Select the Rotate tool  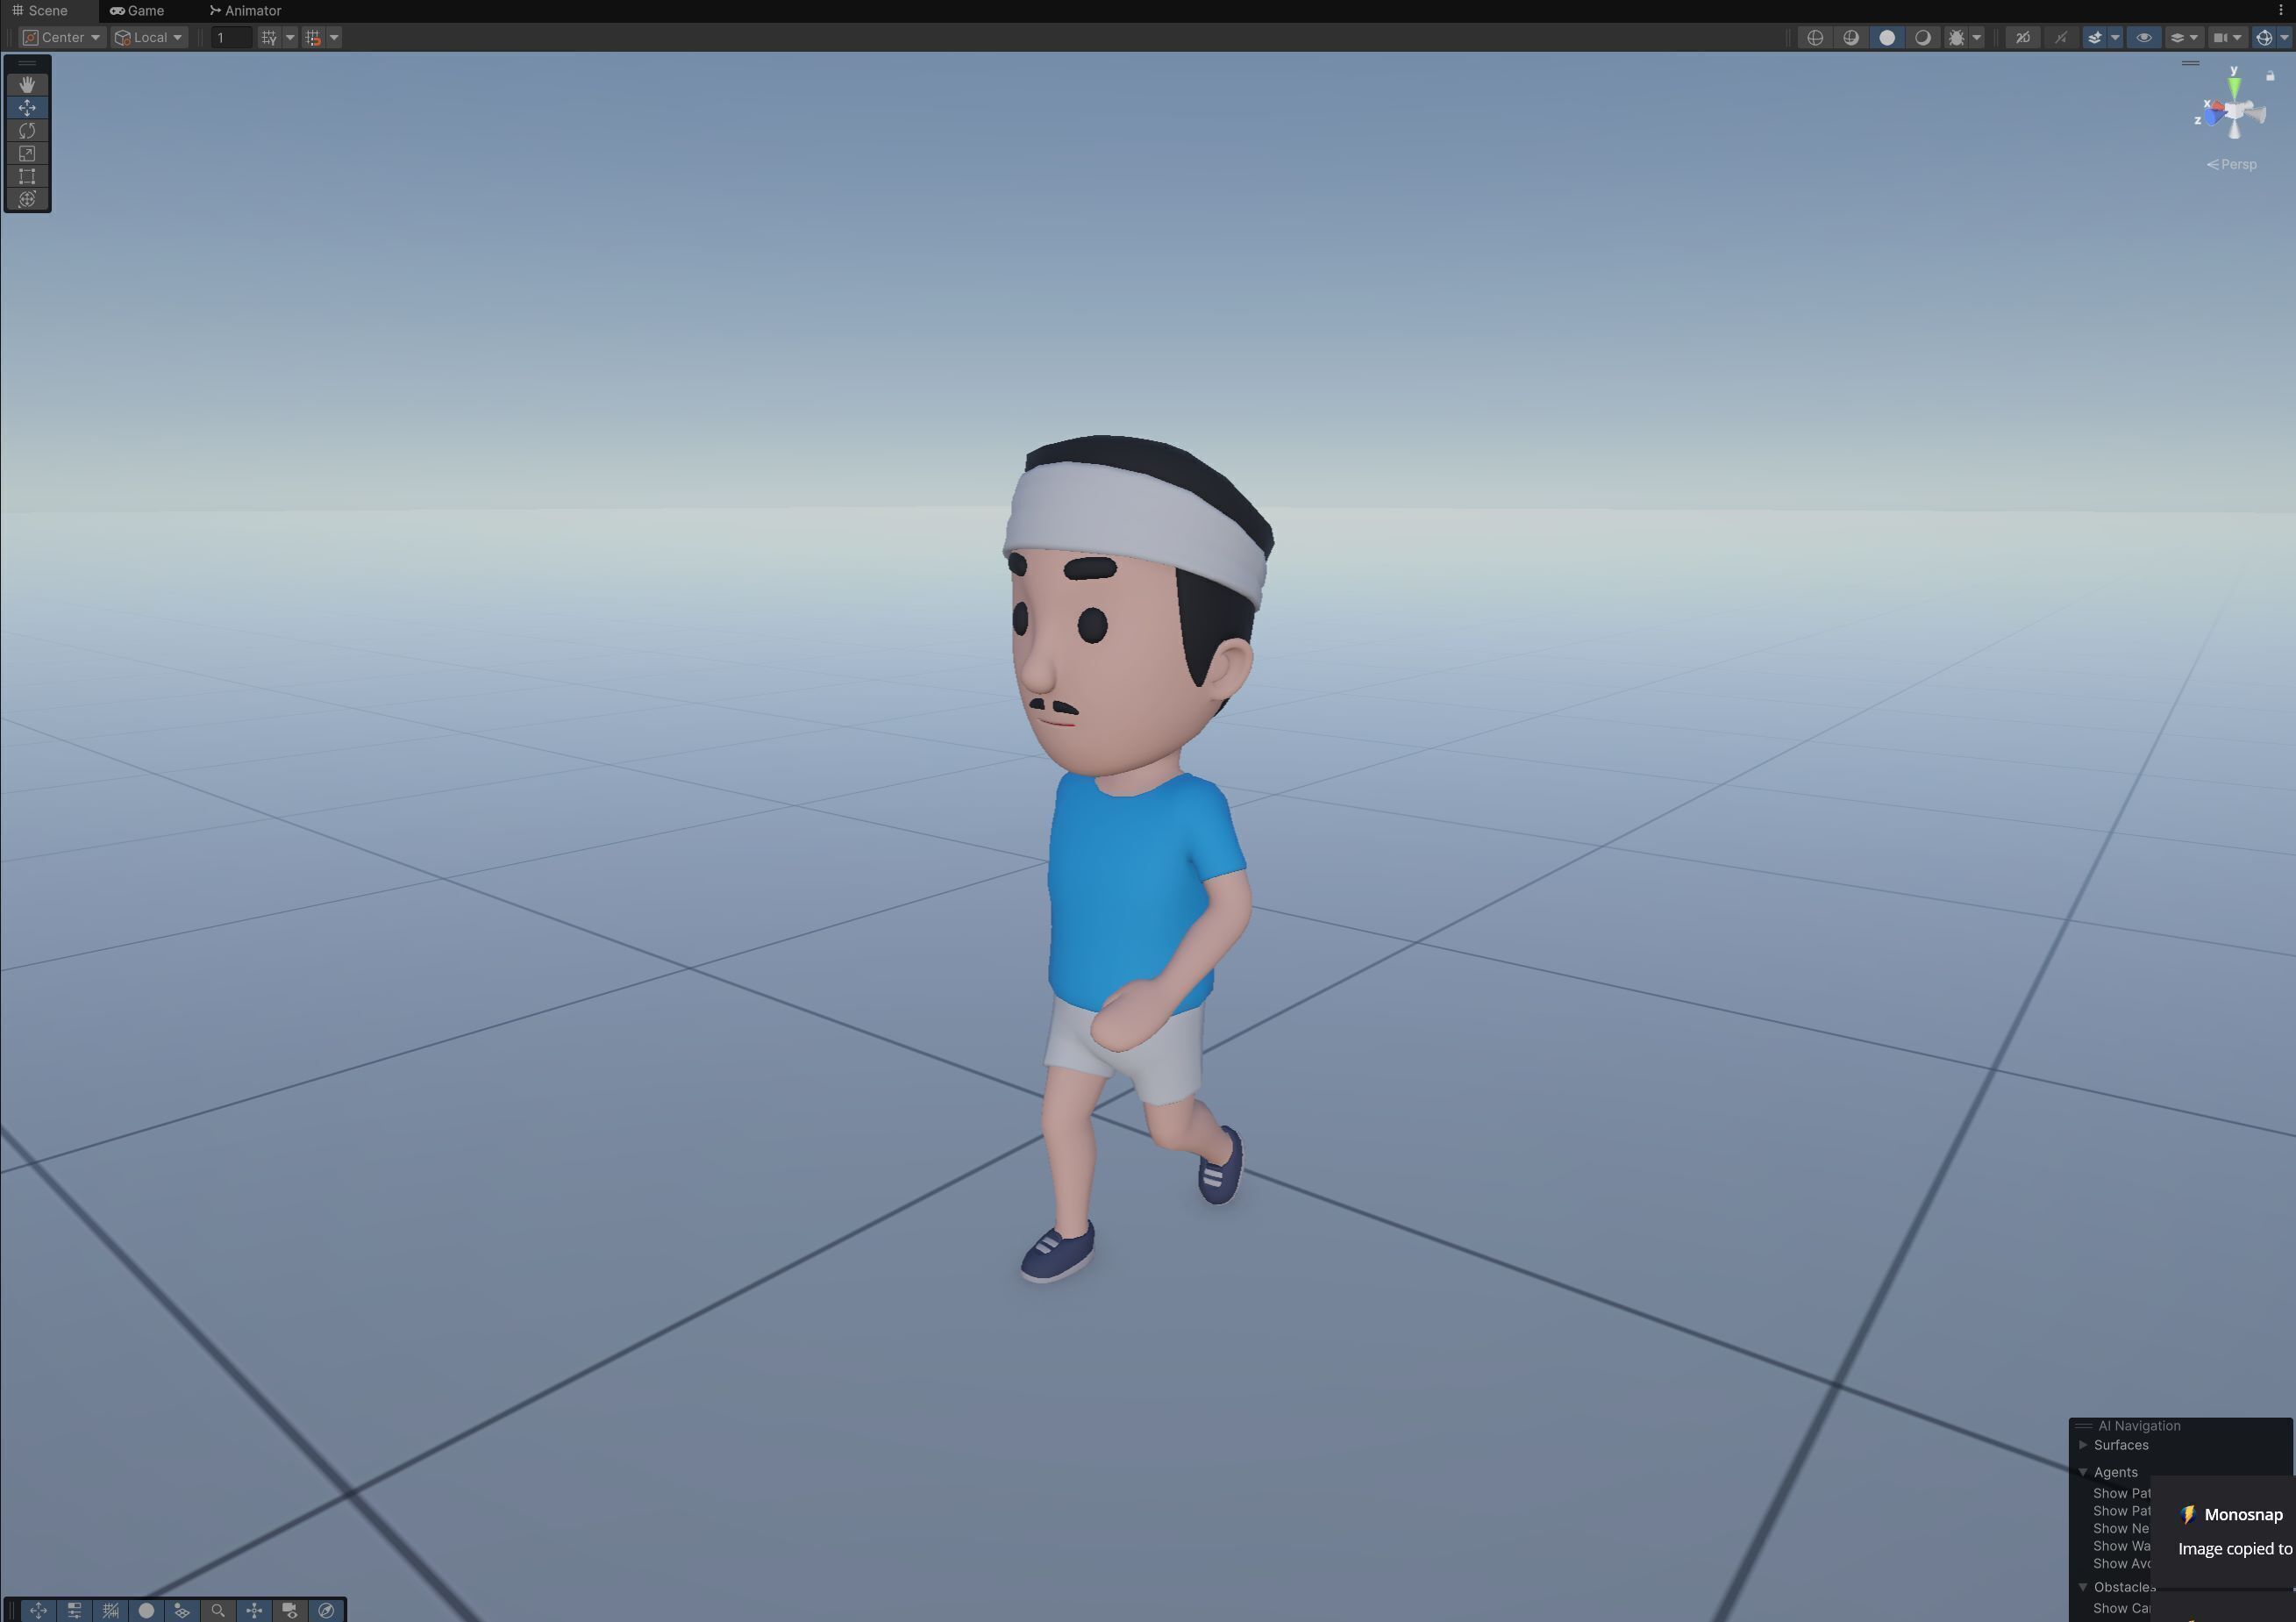[x=27, y=130]
